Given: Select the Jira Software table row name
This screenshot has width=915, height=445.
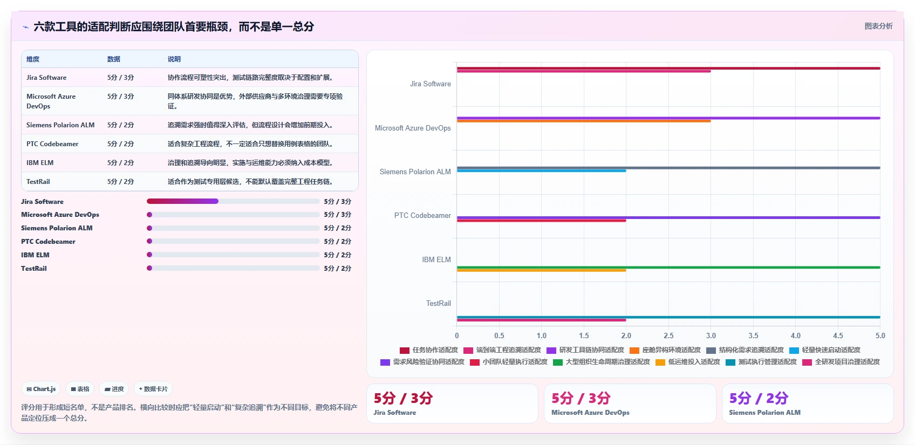Looking at the screenshot, I should pos(46,78).
